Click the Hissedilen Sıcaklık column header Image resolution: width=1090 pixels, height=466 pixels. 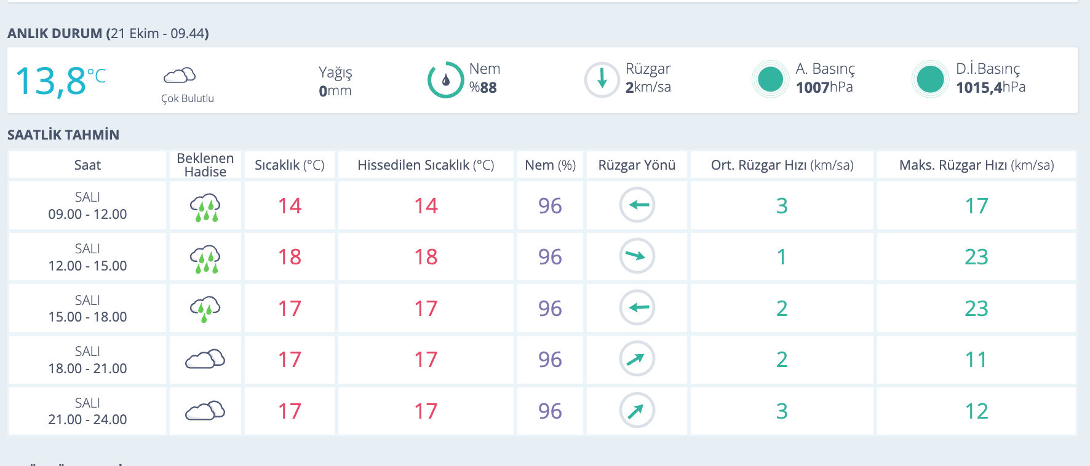click(426, 165)
